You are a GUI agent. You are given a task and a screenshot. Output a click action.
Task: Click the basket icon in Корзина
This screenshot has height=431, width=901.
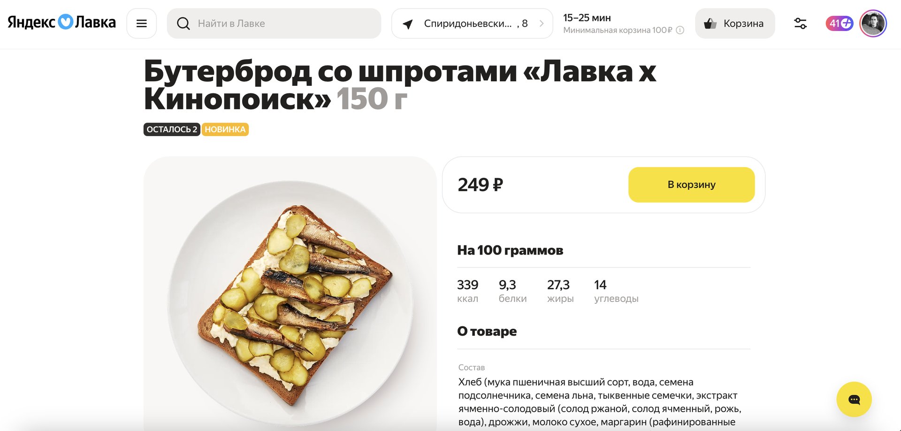710,23
